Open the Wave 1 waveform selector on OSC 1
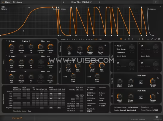The height and width of the screenshot is (121, 163). (x=12, y=41)
